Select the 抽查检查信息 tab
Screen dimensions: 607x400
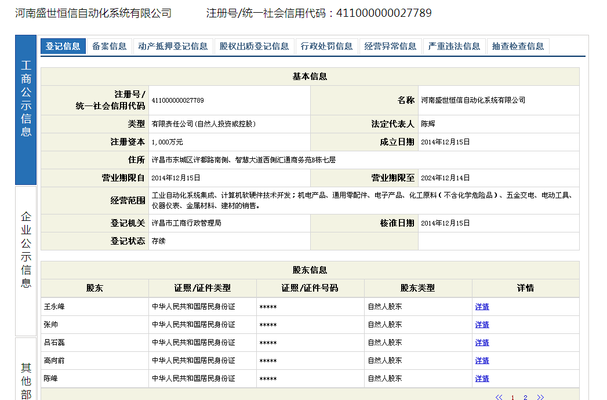(x=518, y=46)
